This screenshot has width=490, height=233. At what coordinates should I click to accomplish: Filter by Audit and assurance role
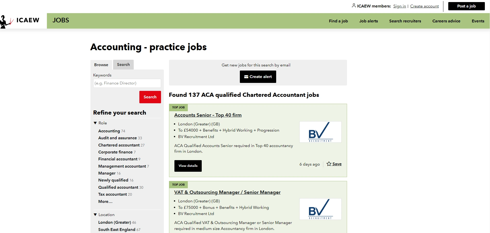[x=117, y=138]
